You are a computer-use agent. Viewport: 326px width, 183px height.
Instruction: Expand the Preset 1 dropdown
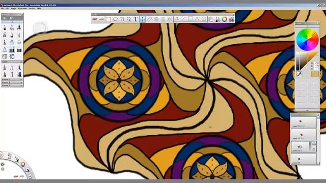pyautogui.click(x=12, y=80)
